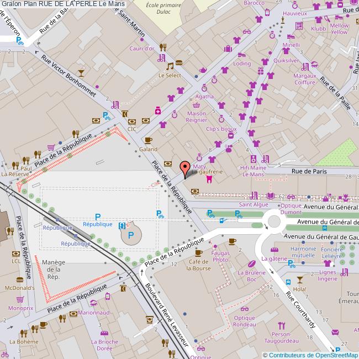Image resolution: width=359 pixels, height=359 pixels.
Task: Click the red location marker pin
Action: click(186, 167)
